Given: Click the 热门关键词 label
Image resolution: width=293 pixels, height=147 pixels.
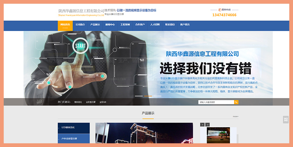Looking at the screenshot, I should point(64,102).
